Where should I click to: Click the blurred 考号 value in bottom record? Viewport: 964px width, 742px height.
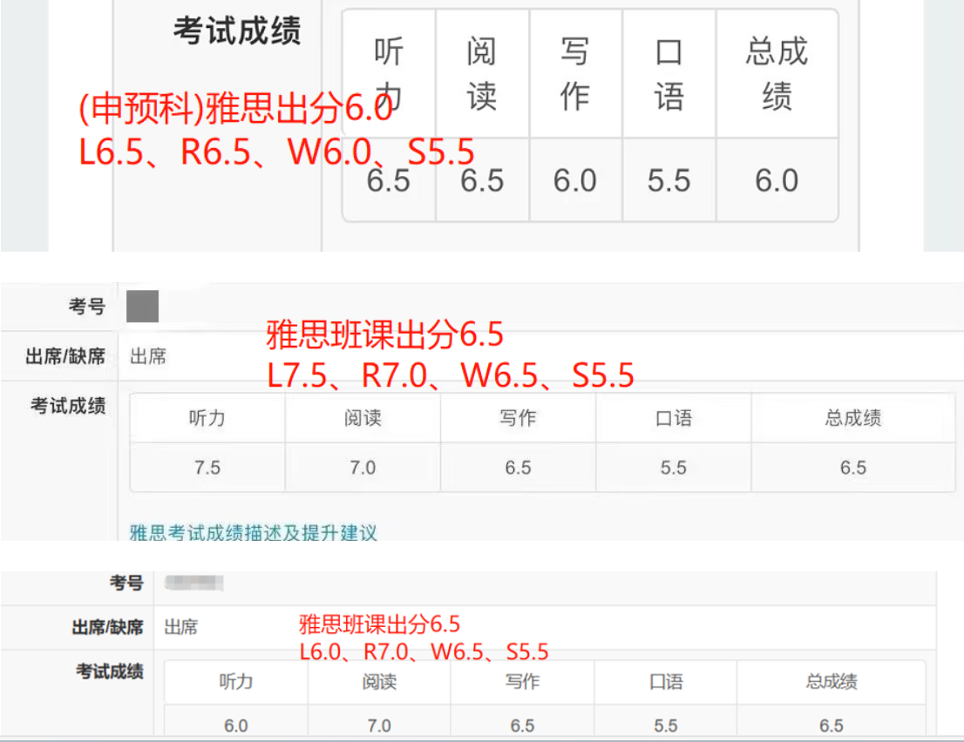click(x=193, y=583)
